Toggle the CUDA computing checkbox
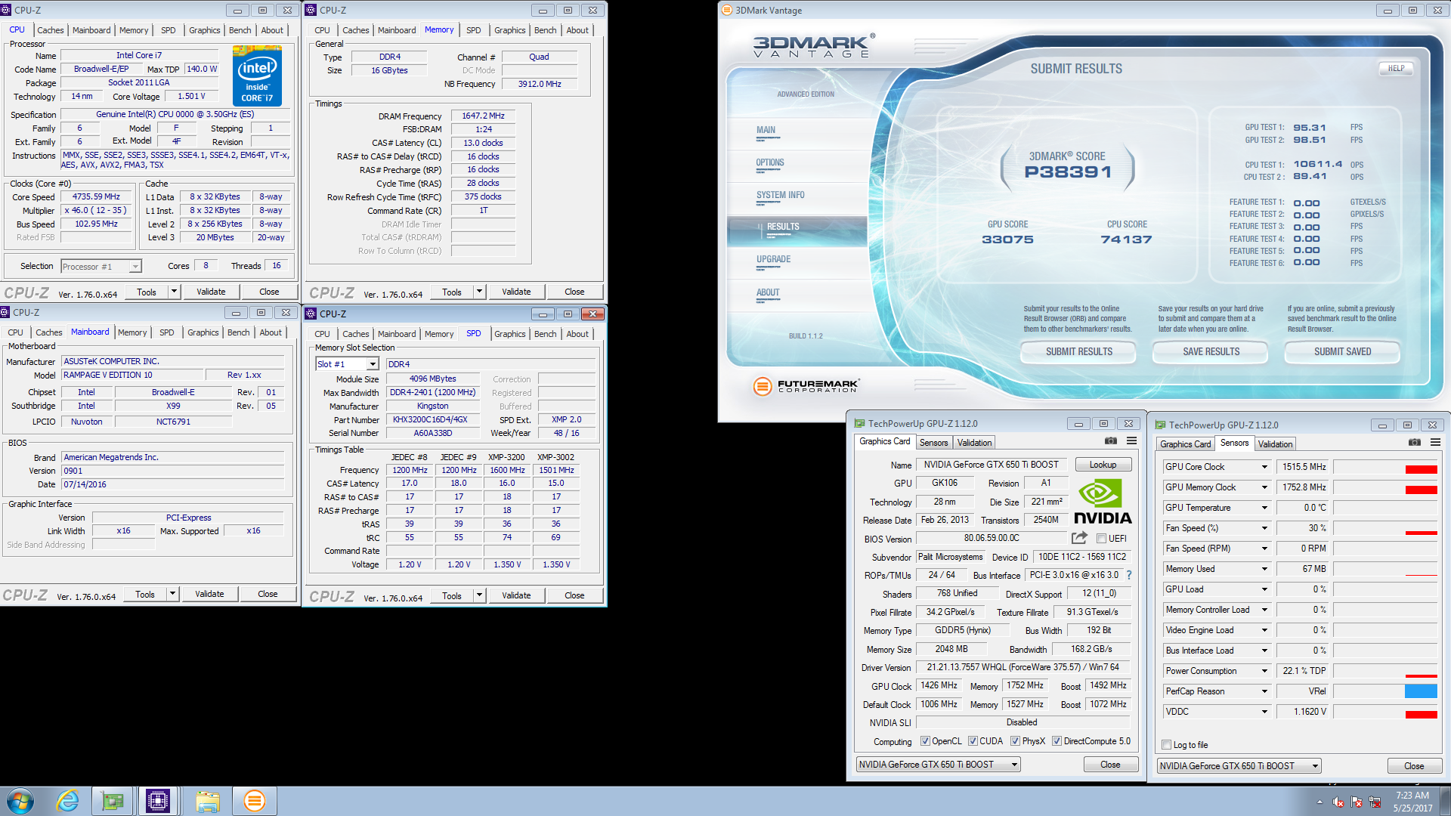Image resolution: width=1451 pixels, height=816 pixels. coord(973,741)
